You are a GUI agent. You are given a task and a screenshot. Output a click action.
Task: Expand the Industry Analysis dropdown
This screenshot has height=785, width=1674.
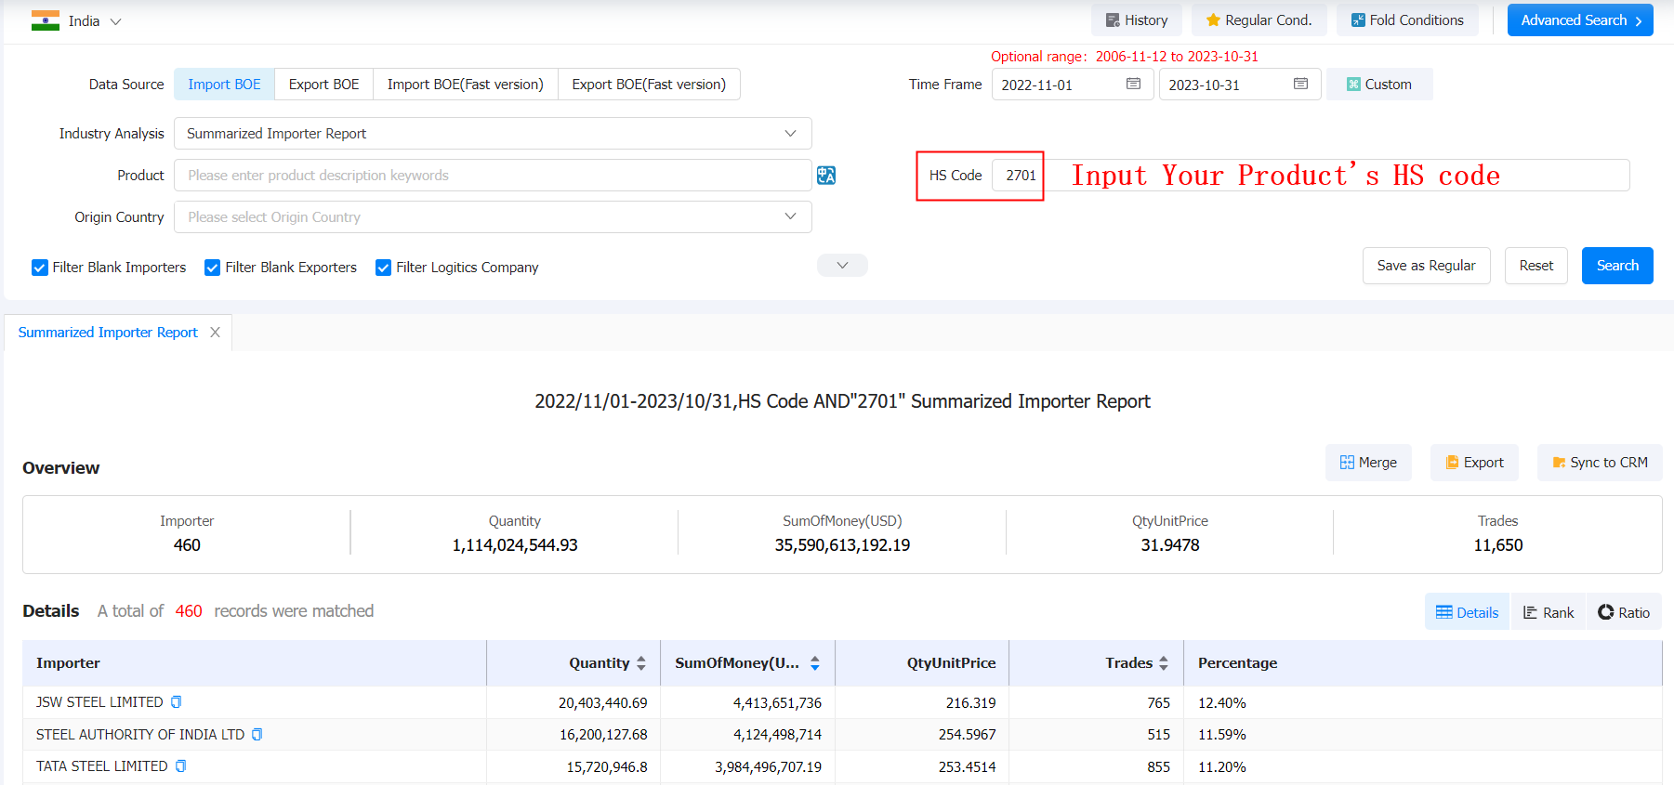point(493,134)
